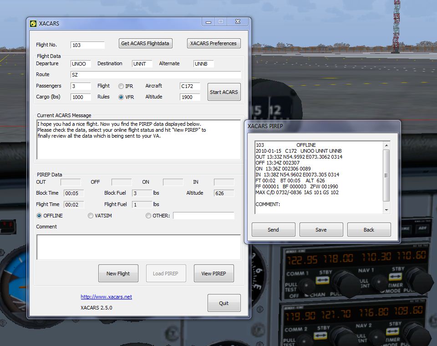This screenshot has height=346, width=437.
Task: Edit the planned Altitude field
Action: click(190, 97)
